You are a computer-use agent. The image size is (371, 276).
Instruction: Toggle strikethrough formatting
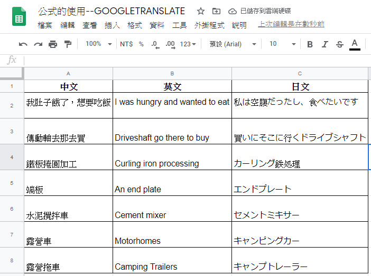[x=339, y=44]
